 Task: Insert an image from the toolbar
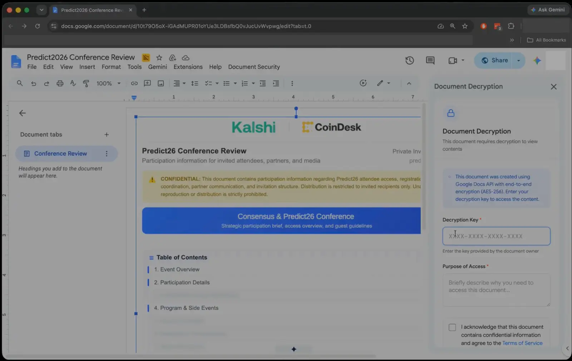point(161,83)
